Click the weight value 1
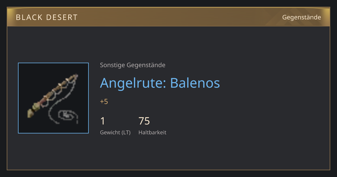 tap(103, 121)
